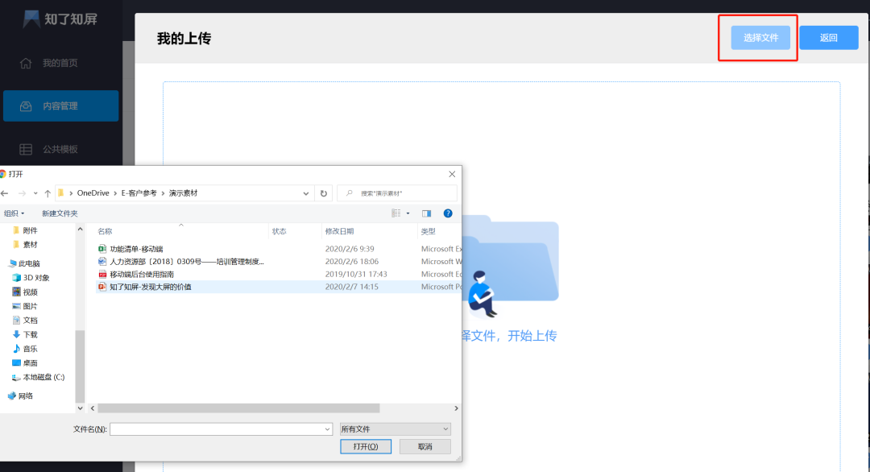Go up one folder level
This screenshot has width=870, height=472.
(x=48, y=193)
